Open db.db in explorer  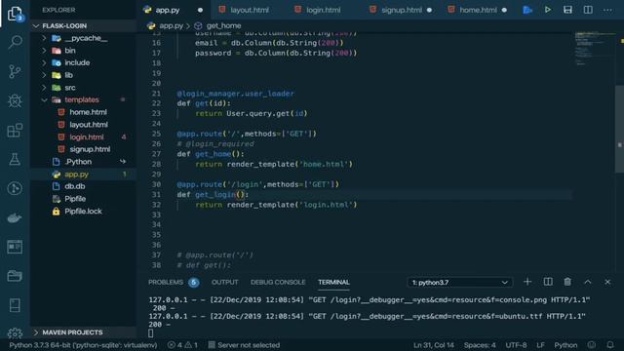pos(74,186)
